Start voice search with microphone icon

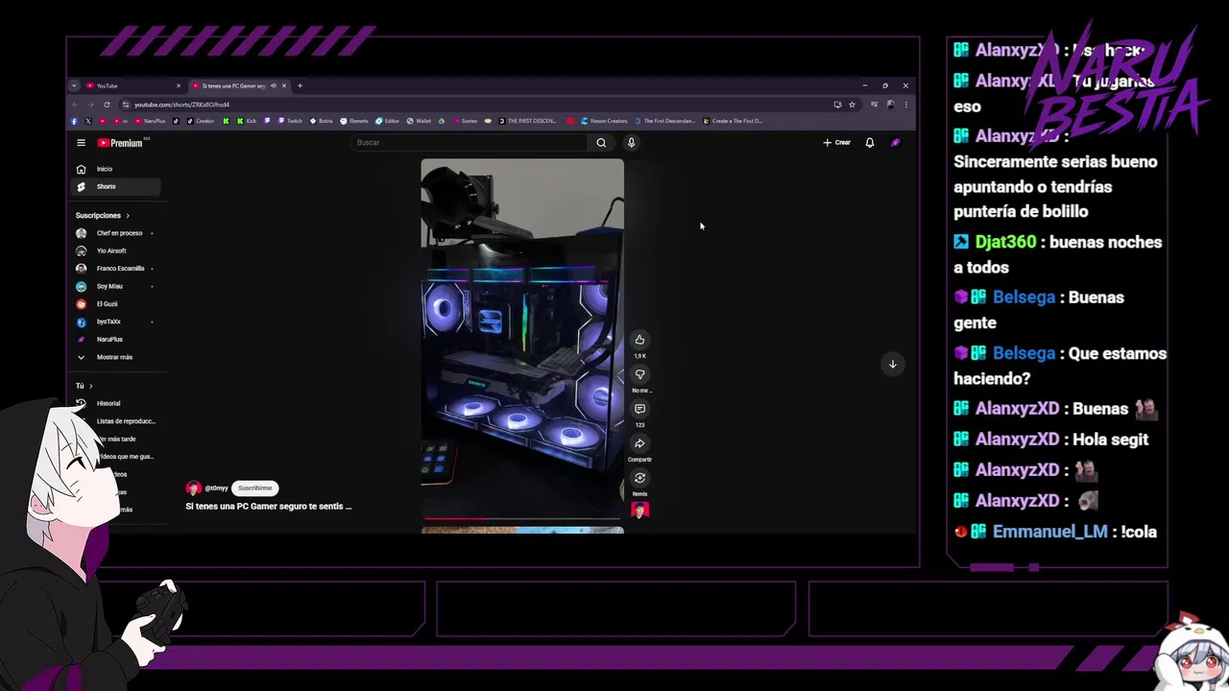click(x=631, y=143)
